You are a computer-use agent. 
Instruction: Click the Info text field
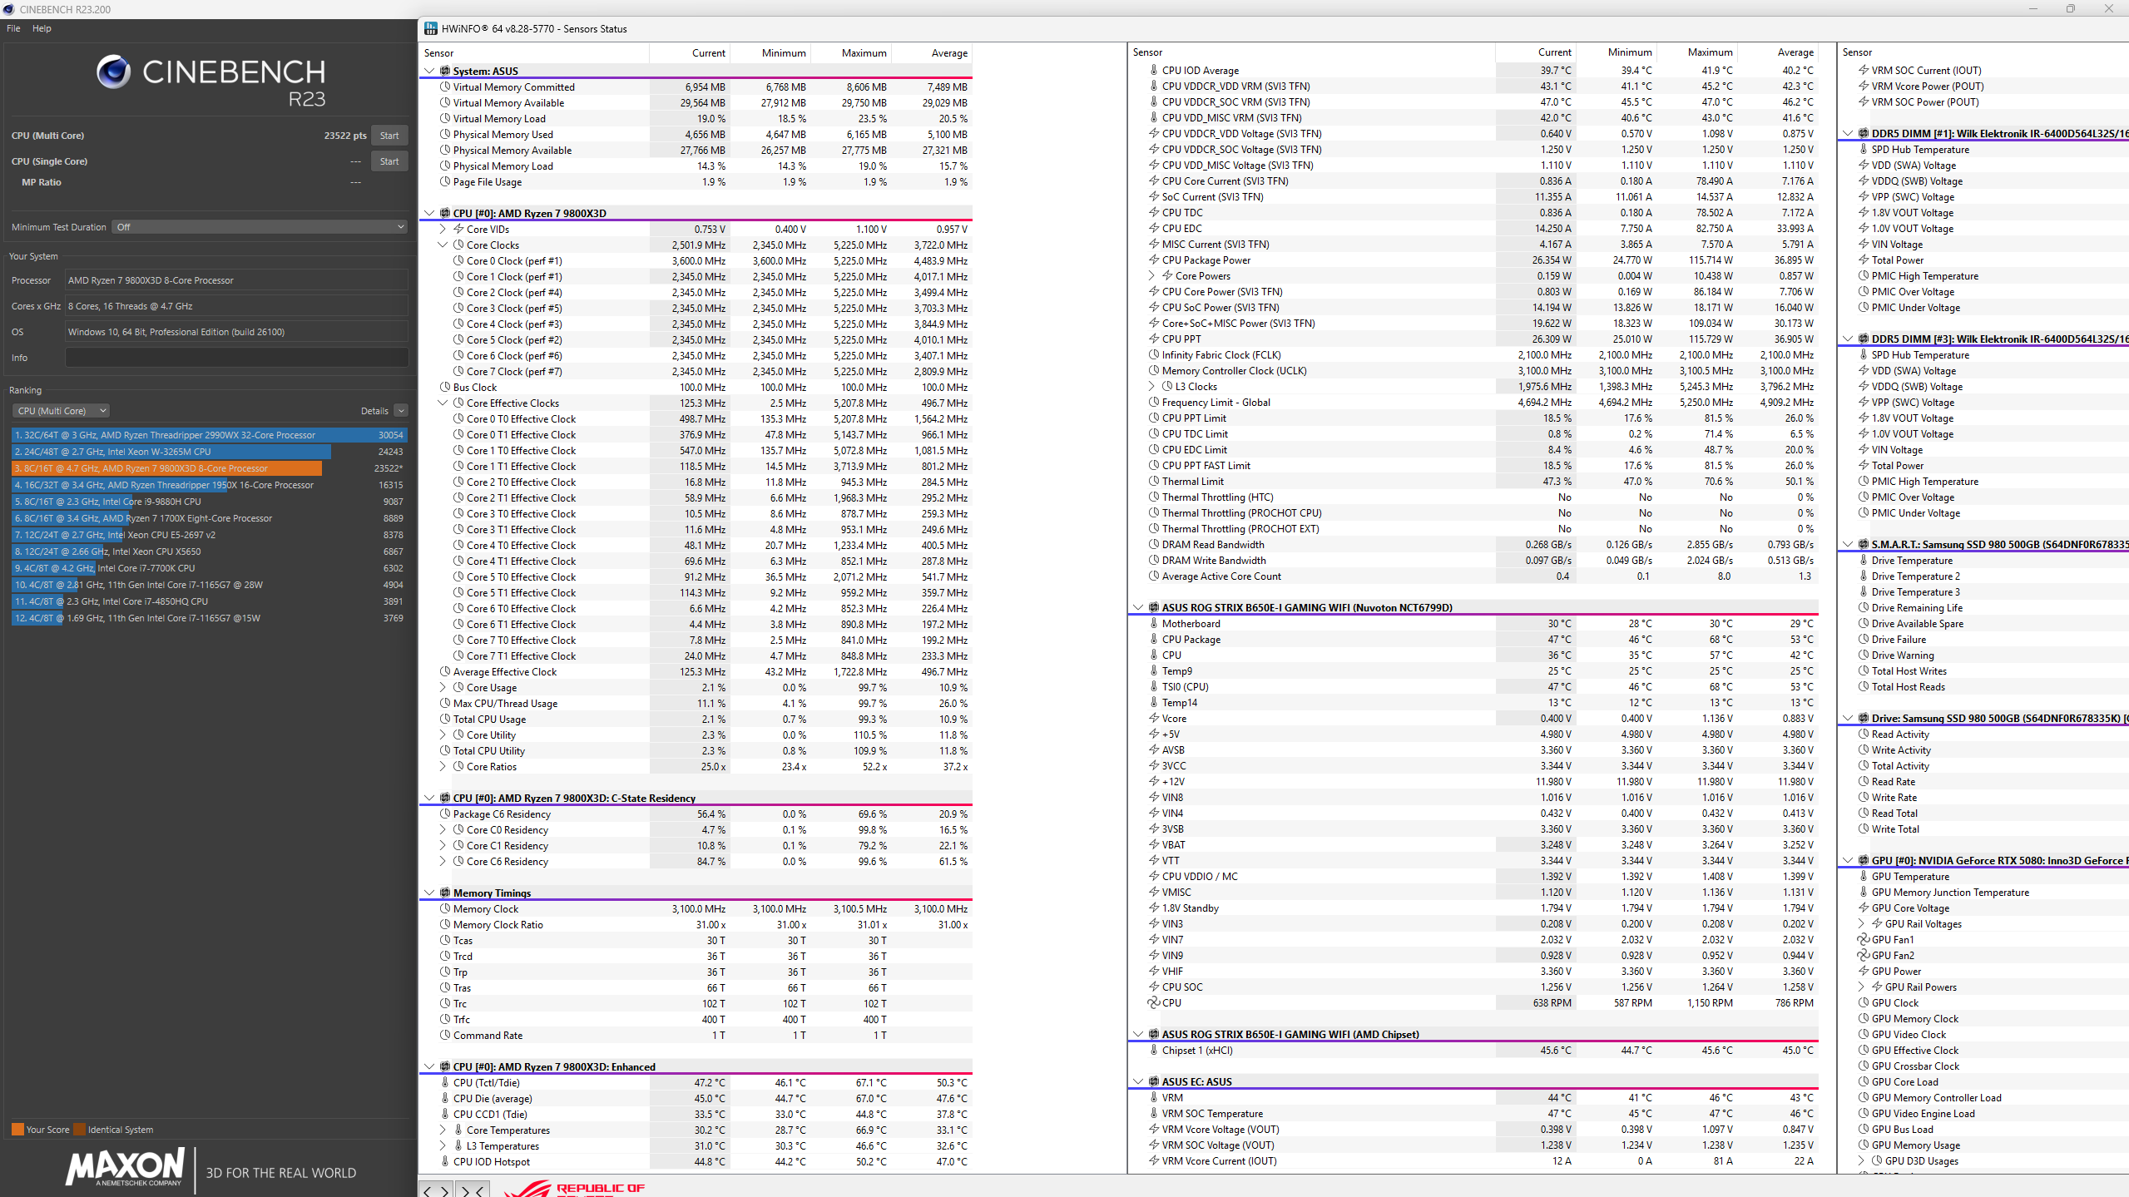236,358
